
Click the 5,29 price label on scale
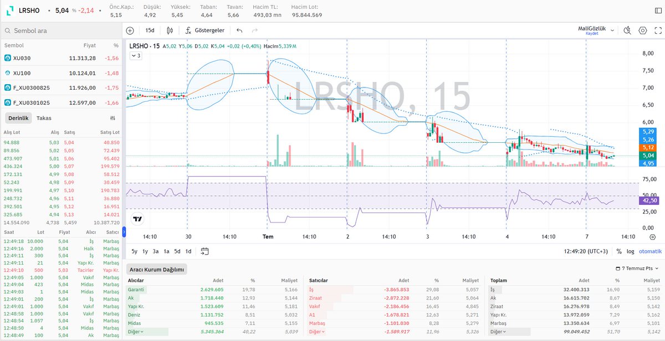tap(648, 131)
